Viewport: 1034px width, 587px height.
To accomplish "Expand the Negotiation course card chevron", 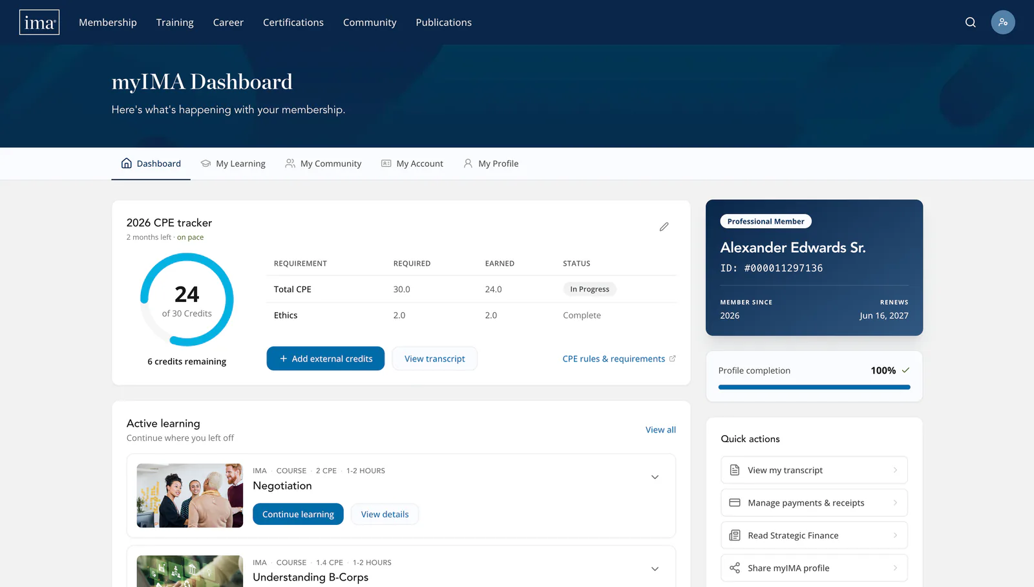I will 655,477.
